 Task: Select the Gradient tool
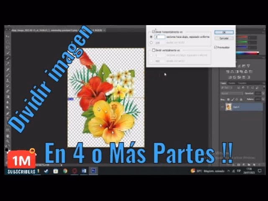[8, 97]
